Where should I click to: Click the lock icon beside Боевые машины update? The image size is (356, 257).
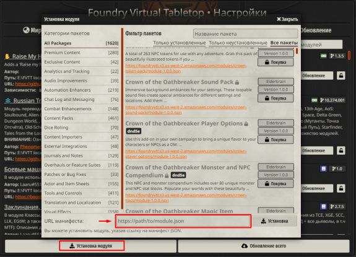[341, 188]
